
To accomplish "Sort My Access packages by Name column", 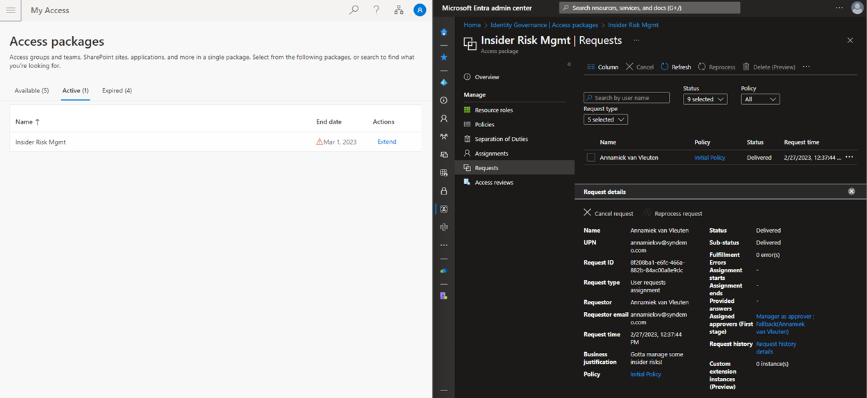I will (27, 122).
